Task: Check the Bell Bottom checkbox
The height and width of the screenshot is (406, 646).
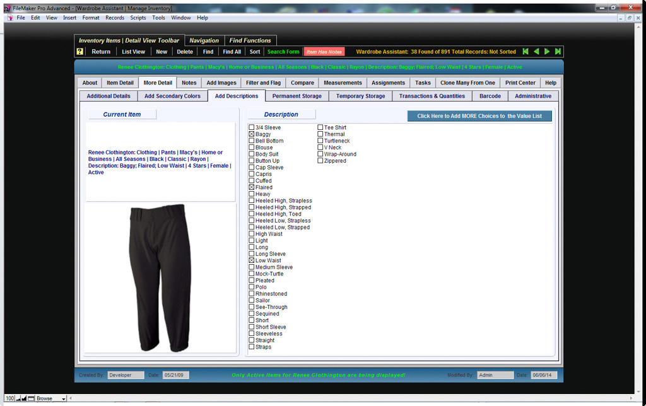Action: [251, 141]
